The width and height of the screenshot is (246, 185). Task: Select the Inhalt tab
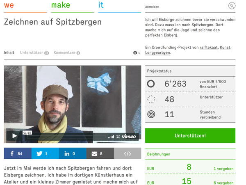pyautogui.click(x=9, y=53)
